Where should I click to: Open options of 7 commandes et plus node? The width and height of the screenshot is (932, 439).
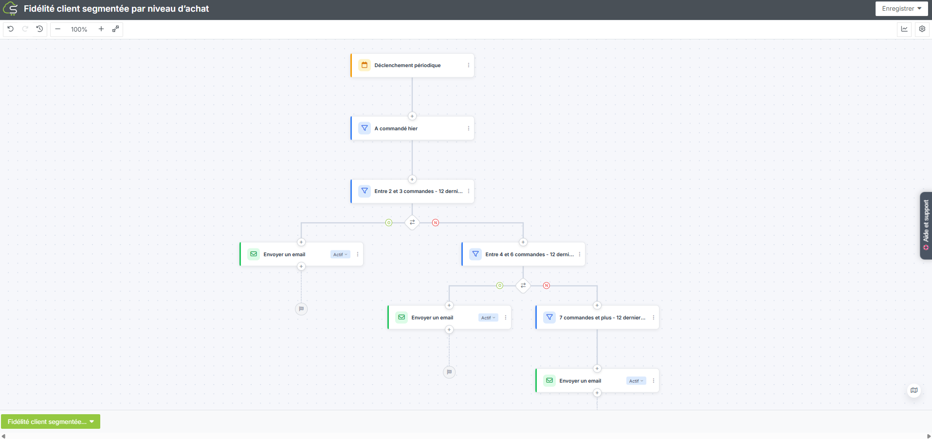[x=654, y=317]
